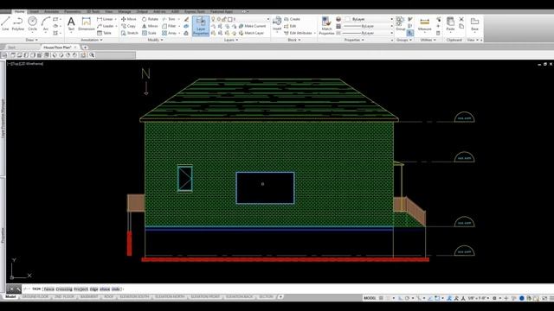This screenshot has height=311, width=554.
Task: Expand the Utilities panel
Action: click(x=428, y=41)
